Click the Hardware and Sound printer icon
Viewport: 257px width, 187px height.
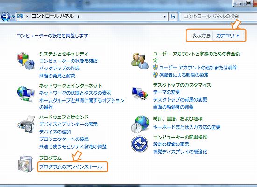tap(26, 125)
